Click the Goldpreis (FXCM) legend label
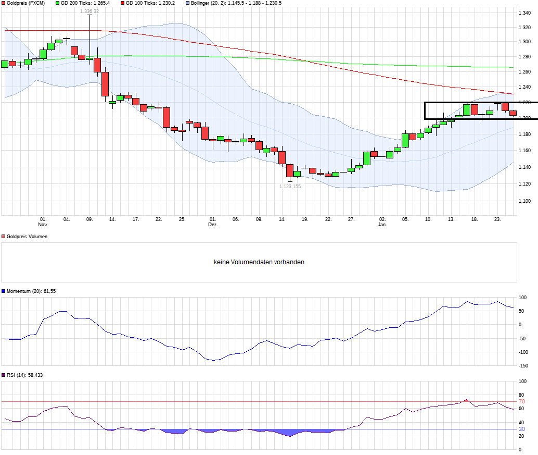The width and height of the screenshot is (538, 455). coord(25,3)
